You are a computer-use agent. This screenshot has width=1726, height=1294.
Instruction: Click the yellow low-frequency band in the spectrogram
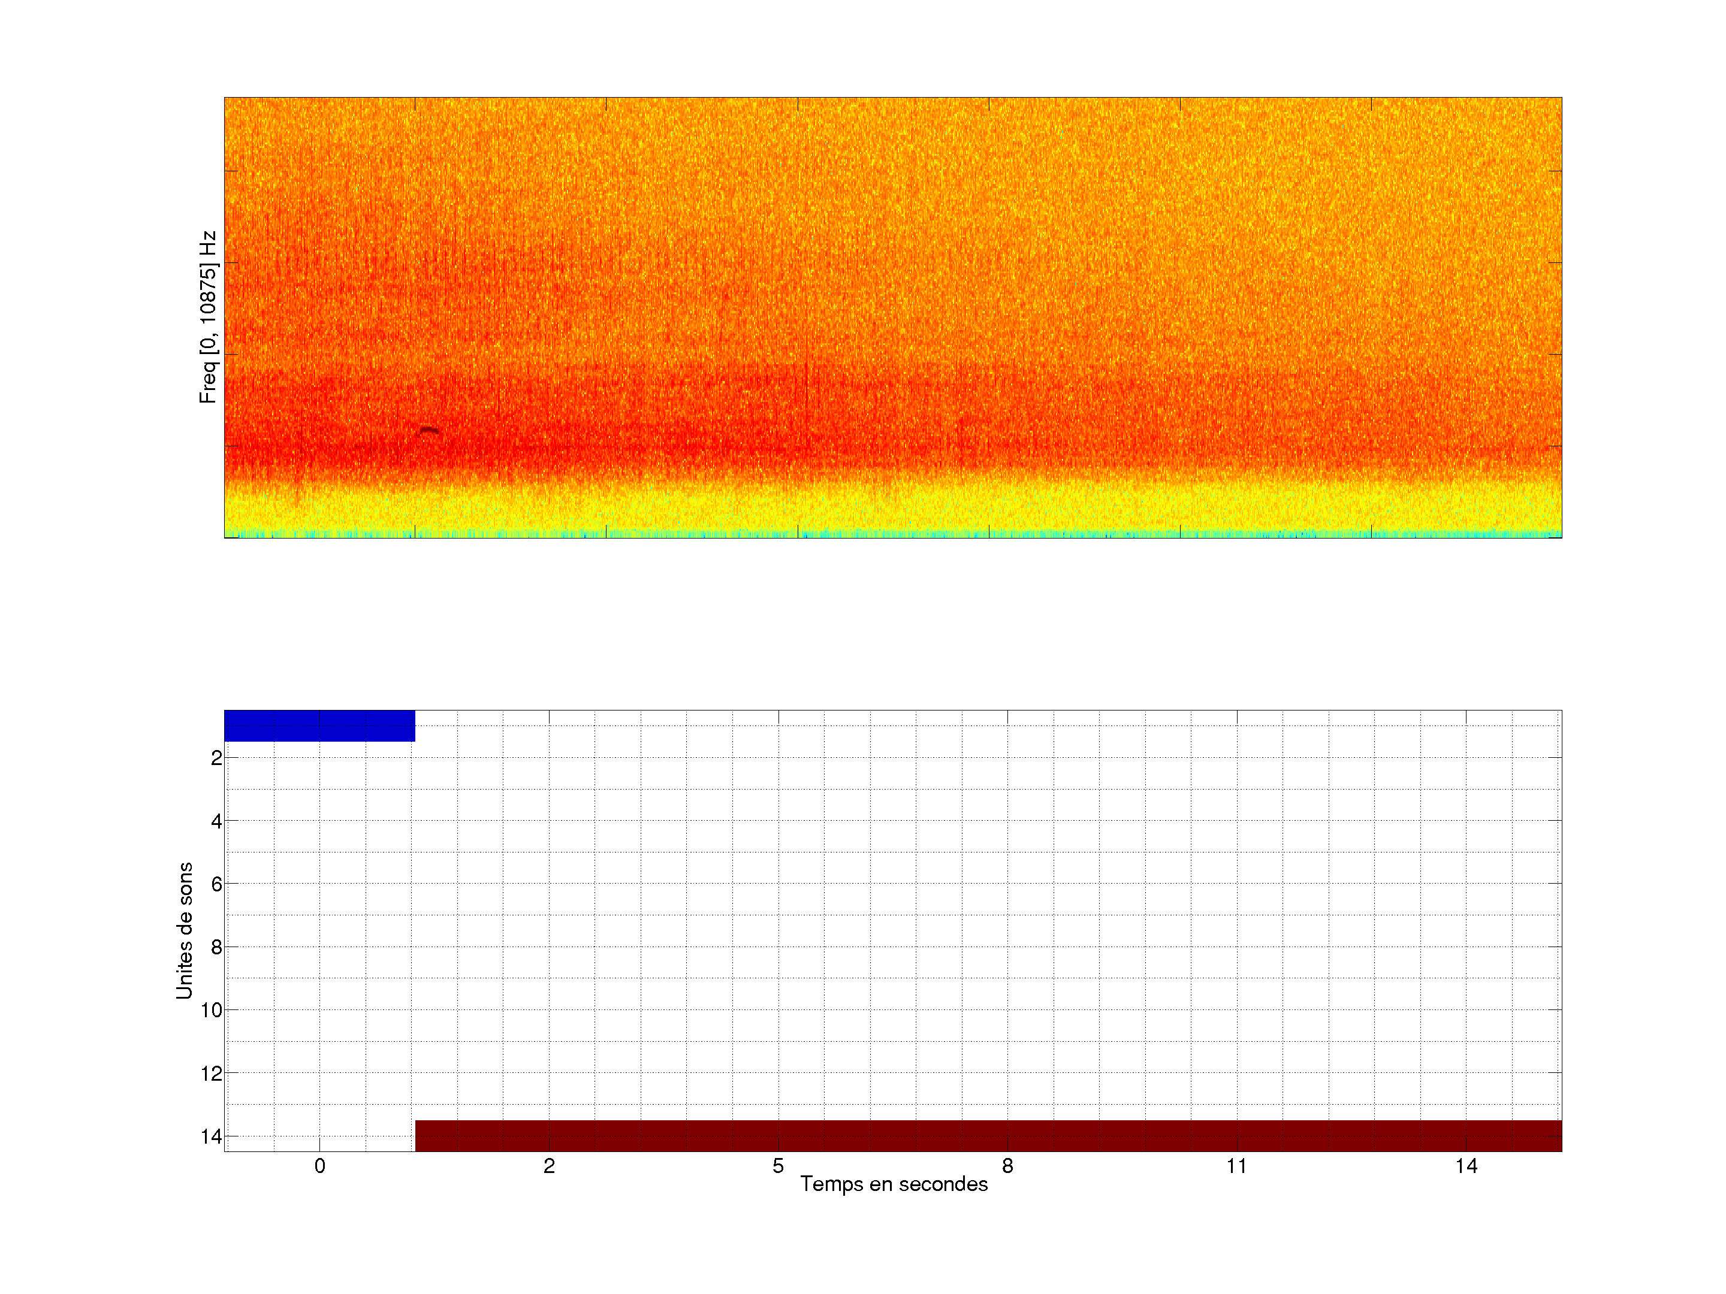(x=892, y=511)
